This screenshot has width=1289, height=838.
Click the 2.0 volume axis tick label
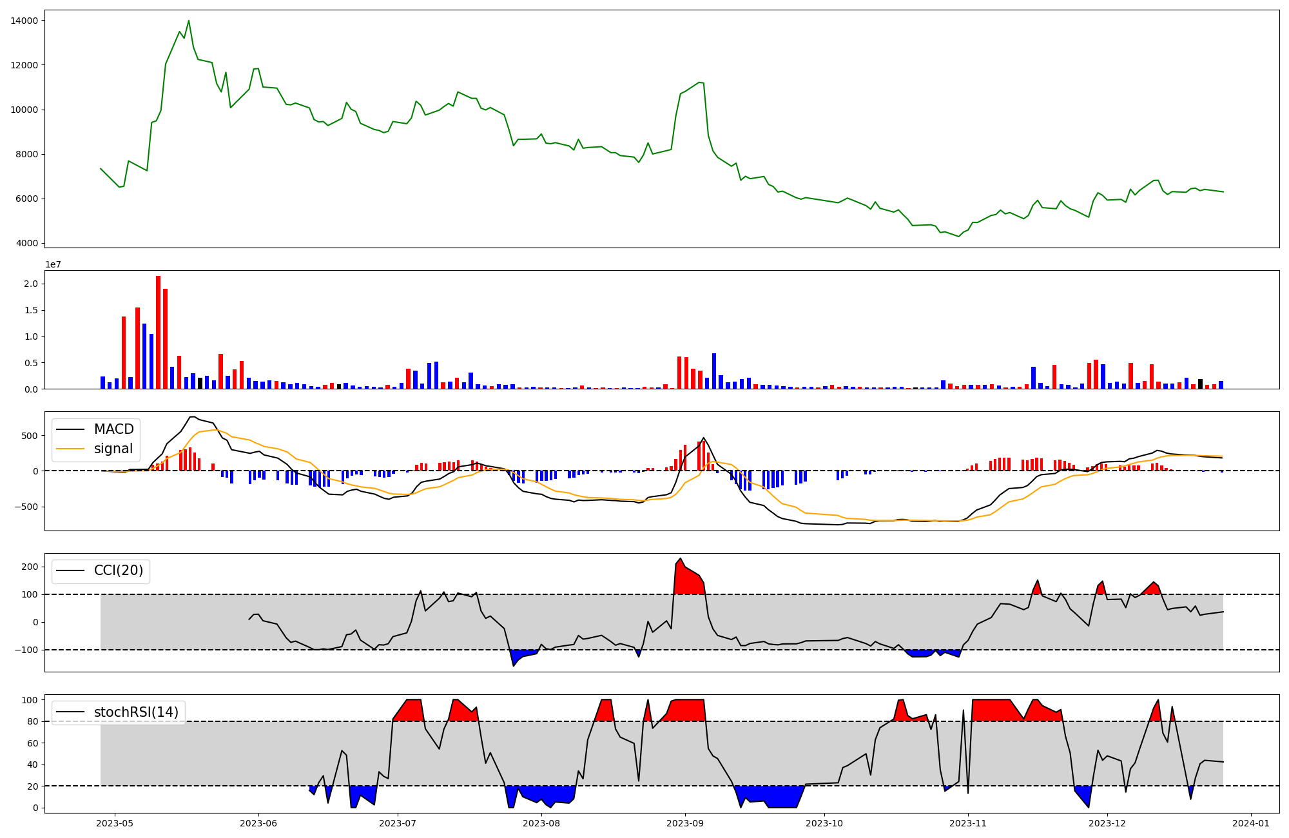click(32, 284)
